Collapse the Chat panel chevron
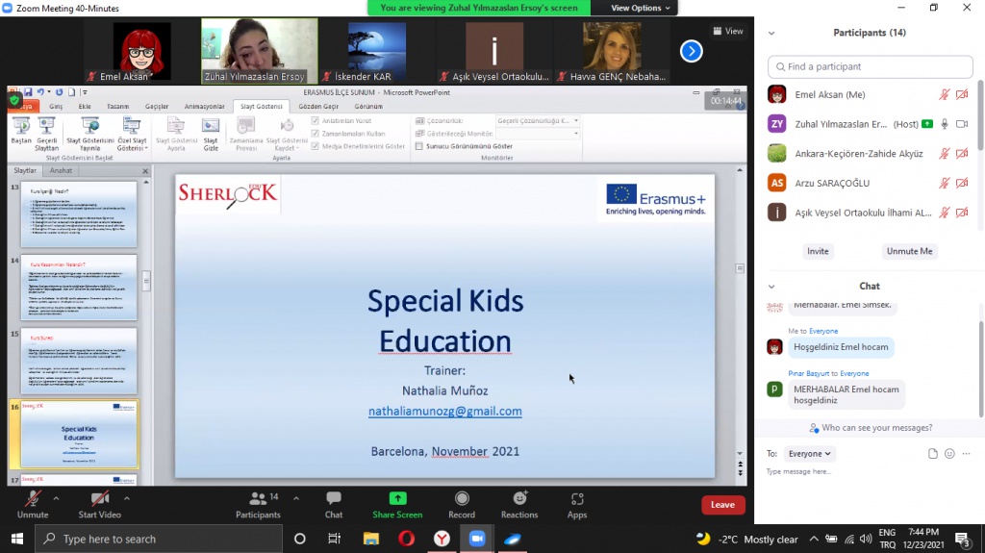This screenshot has width=985, height=553. 771,287
